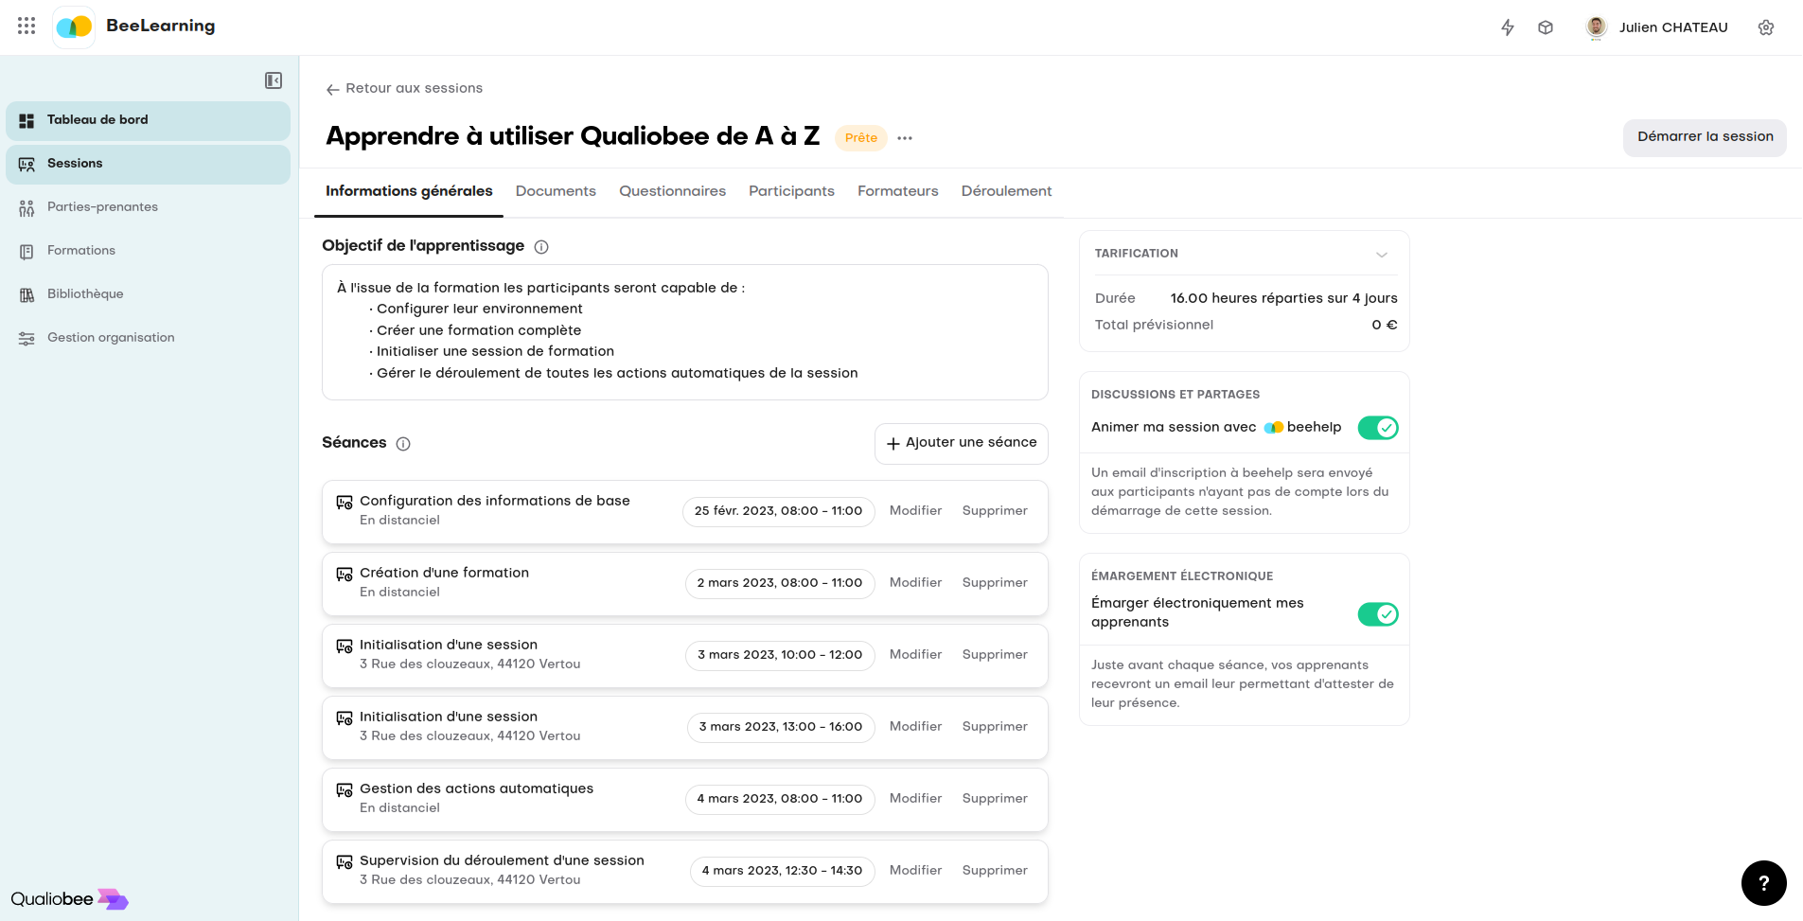Click the Bibliothèque sidebar icon
This screenshot has height=921, width=1803.
click(x=27, y=294)
